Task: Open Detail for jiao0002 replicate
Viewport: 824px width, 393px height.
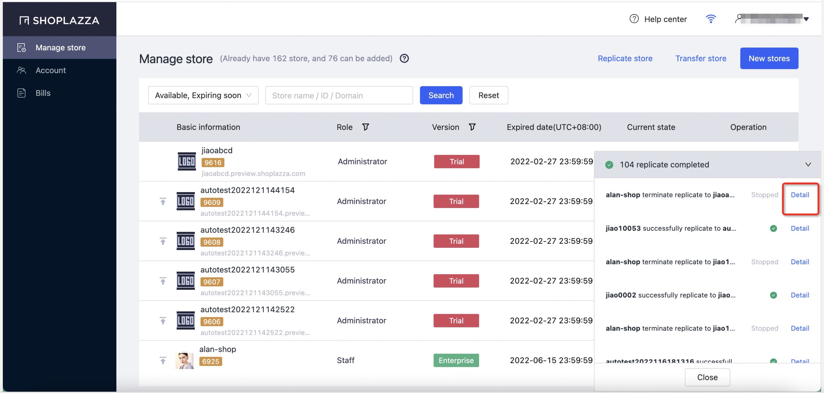Action: 799,295
